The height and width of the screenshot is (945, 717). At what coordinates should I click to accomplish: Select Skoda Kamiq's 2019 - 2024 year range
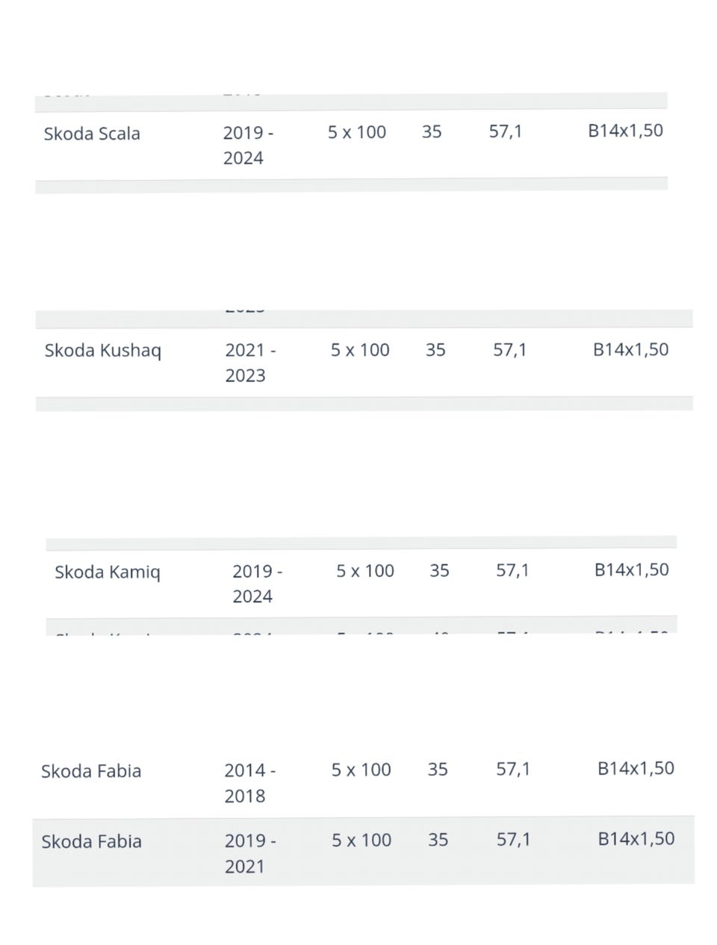point(256,584)
